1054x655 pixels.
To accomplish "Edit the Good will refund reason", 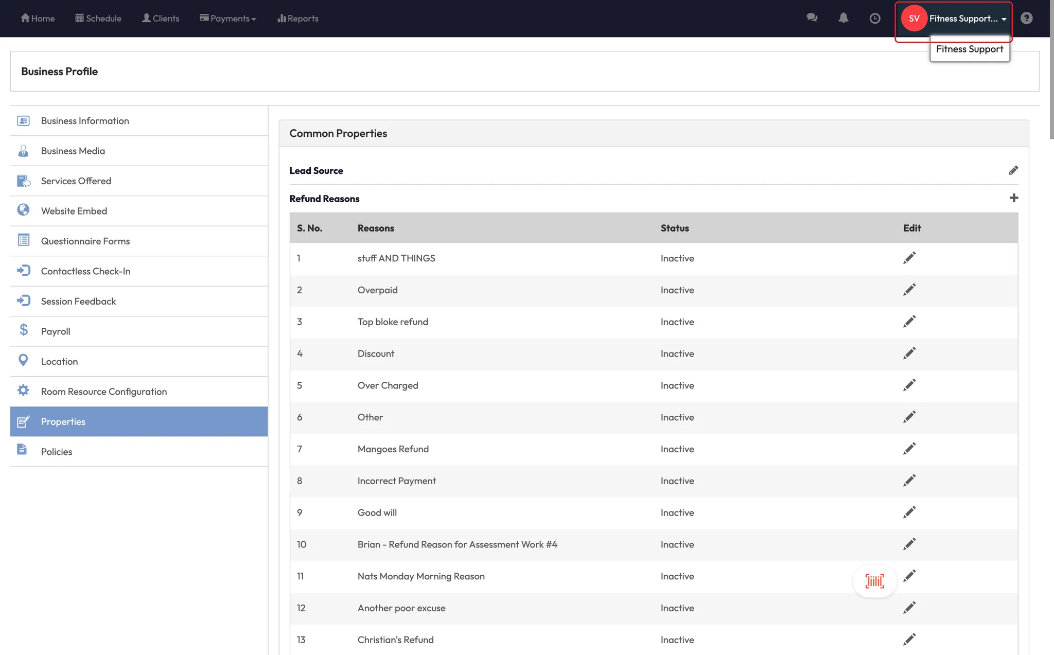I will (x=909, y=512).
